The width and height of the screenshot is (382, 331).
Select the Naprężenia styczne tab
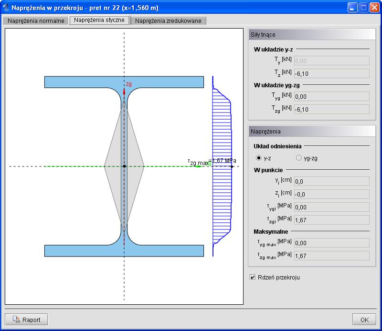click(99, 20)
